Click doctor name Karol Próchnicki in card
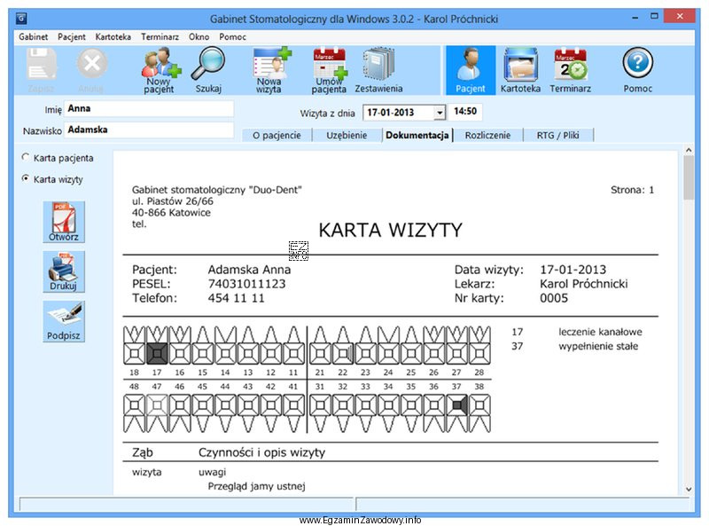This screenshot has height=526, width=709. [x=584, y=284]
